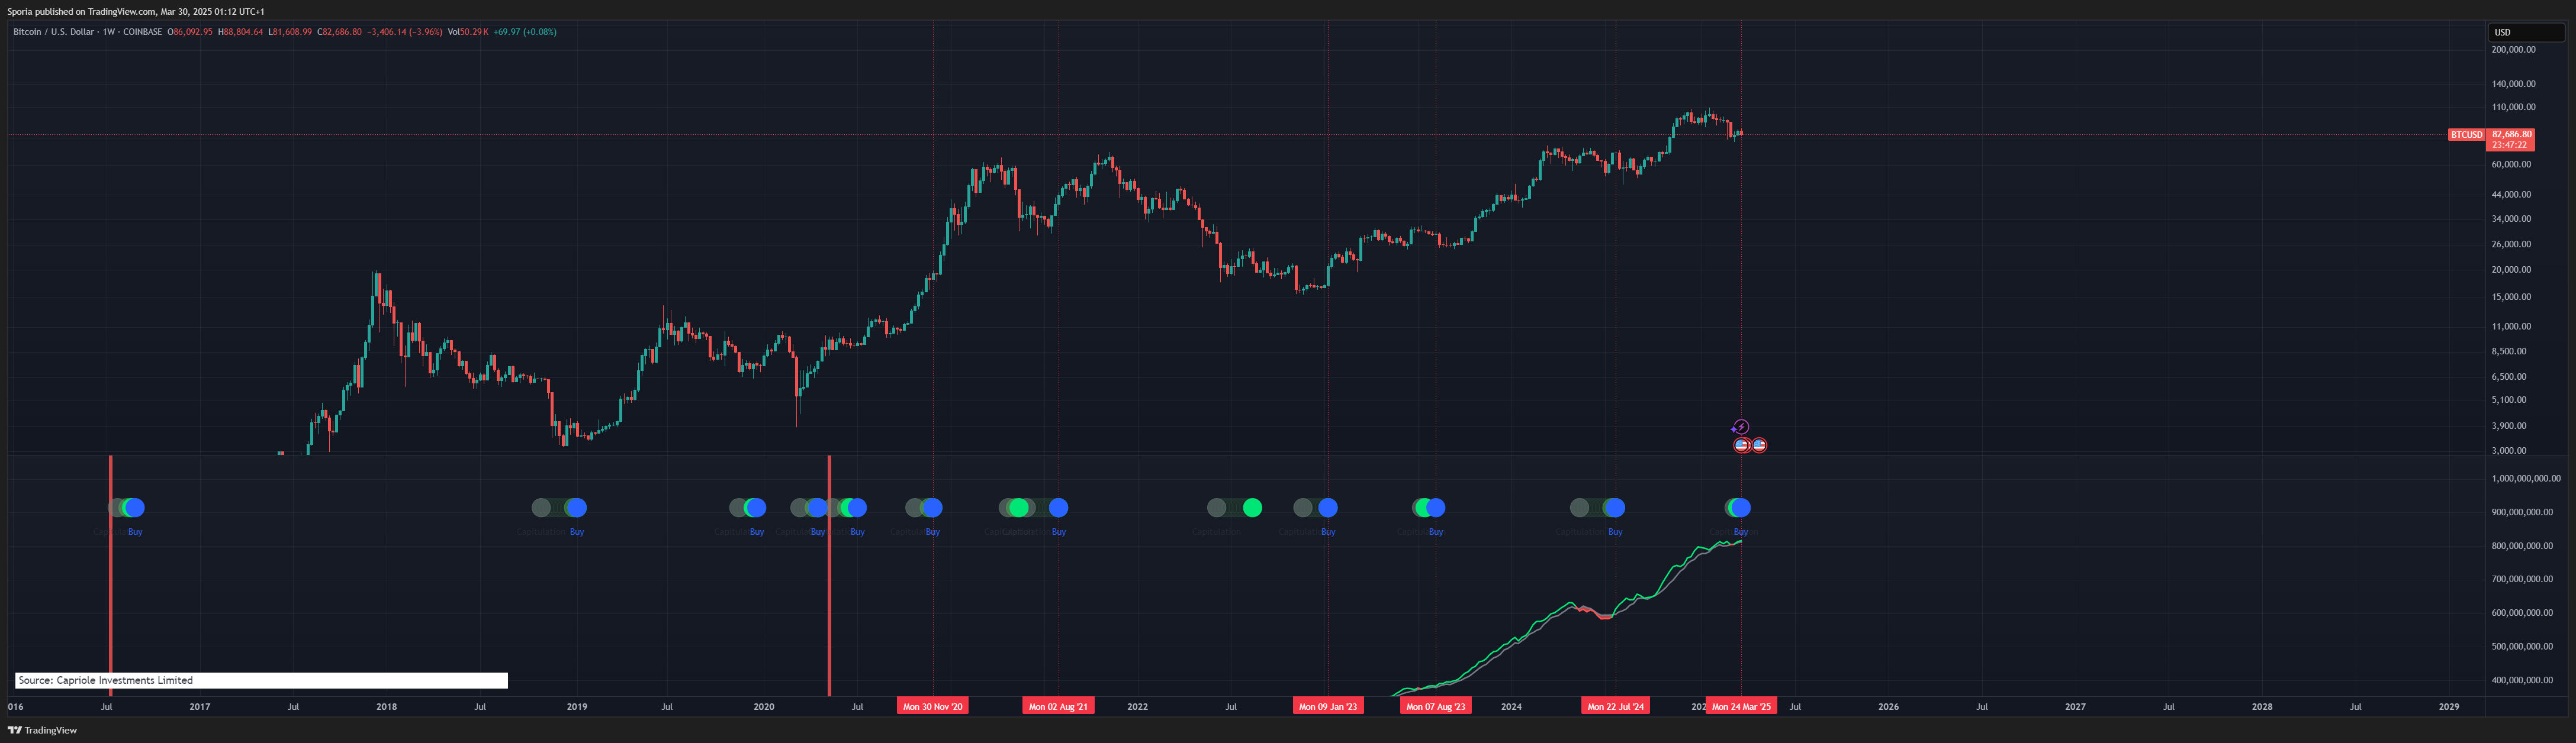The height and width of the screenshot is (743, 2576).
Task: Click the blue signal dot on the Mon 22 Jul '24 line
Action: click(x=1614, y=508)
